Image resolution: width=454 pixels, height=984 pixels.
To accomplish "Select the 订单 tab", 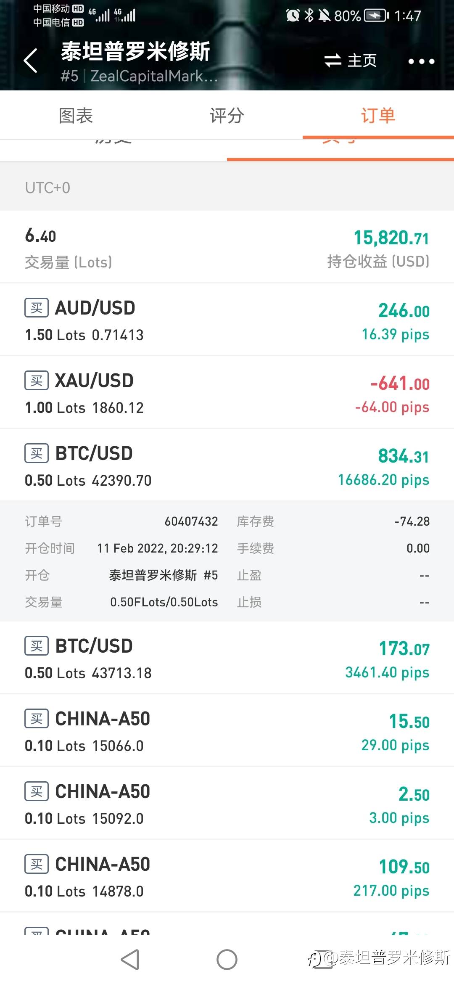I will [378, 116].
